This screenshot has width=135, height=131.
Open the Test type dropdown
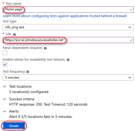click(x=68, y=27)
